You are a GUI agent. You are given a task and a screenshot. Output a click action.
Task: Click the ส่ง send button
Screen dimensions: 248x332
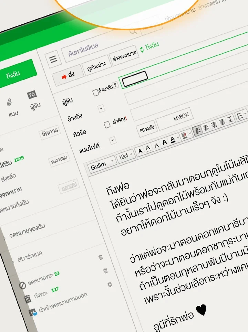tap(68, 76)
